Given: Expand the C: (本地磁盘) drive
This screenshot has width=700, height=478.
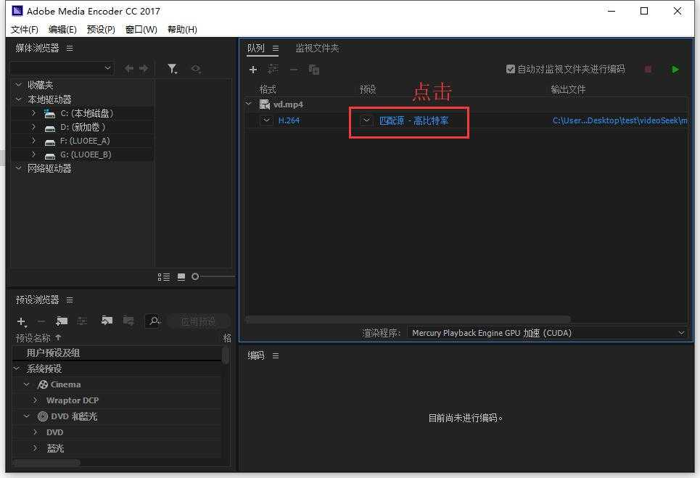Looking at the screenshot, I should [x=33, y=113].
